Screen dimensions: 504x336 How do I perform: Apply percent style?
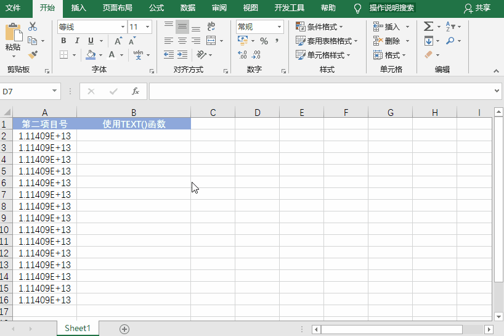264,41
